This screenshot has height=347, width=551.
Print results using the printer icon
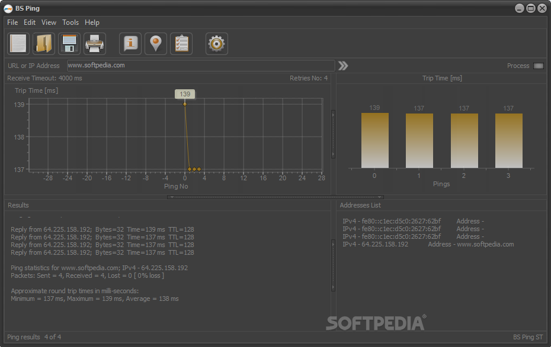pyautogui.click(x=95, y=44)
